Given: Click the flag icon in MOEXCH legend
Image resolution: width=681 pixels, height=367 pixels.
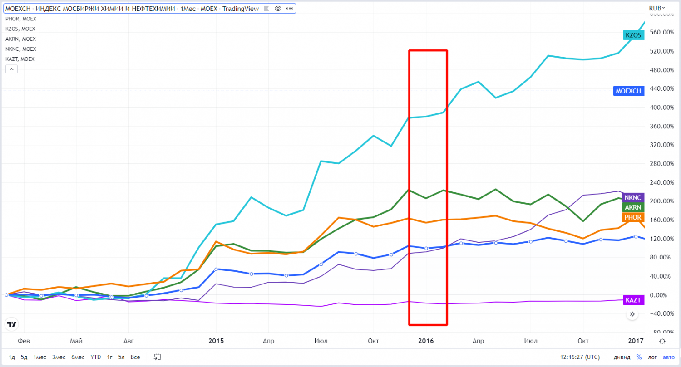Looking at the screenshot, I should pos(268,9).
